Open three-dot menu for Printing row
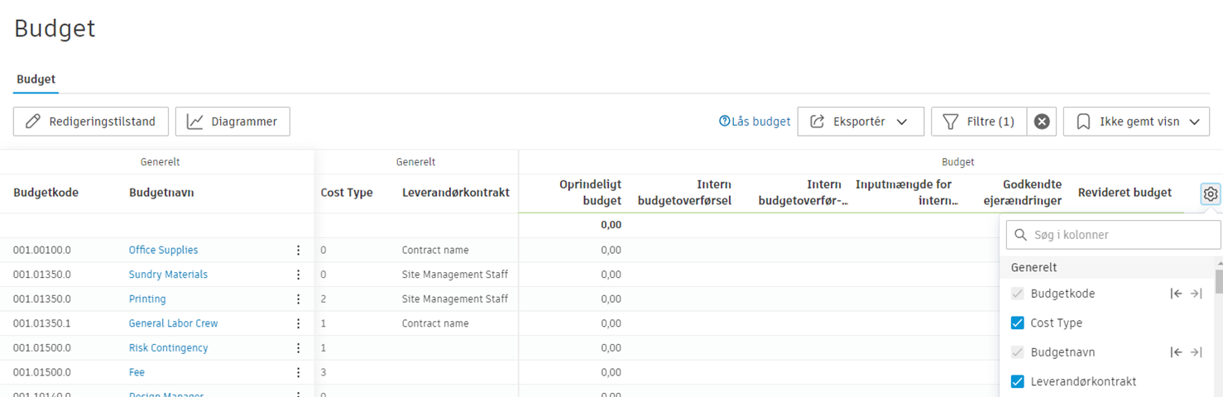This screenshot has height=397, width=1223. pyautogui.click(x=299, y=299)
